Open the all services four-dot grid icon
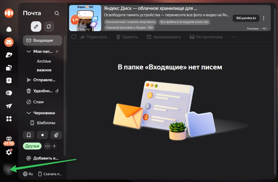 pyautogui.click(x=9, y=119)
